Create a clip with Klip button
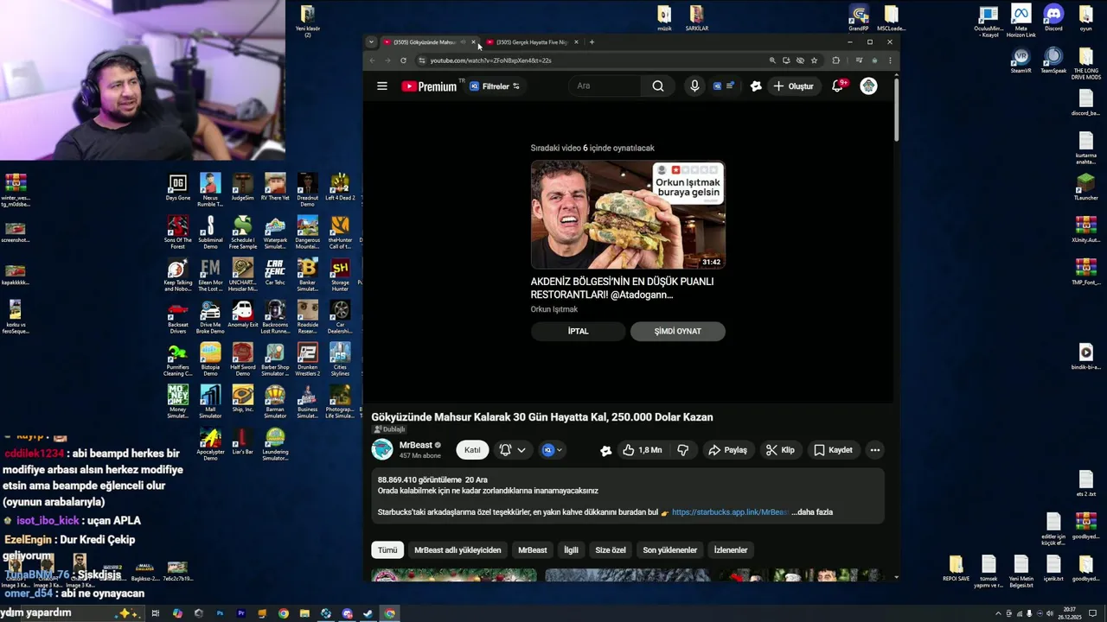 tap(780, 450)
